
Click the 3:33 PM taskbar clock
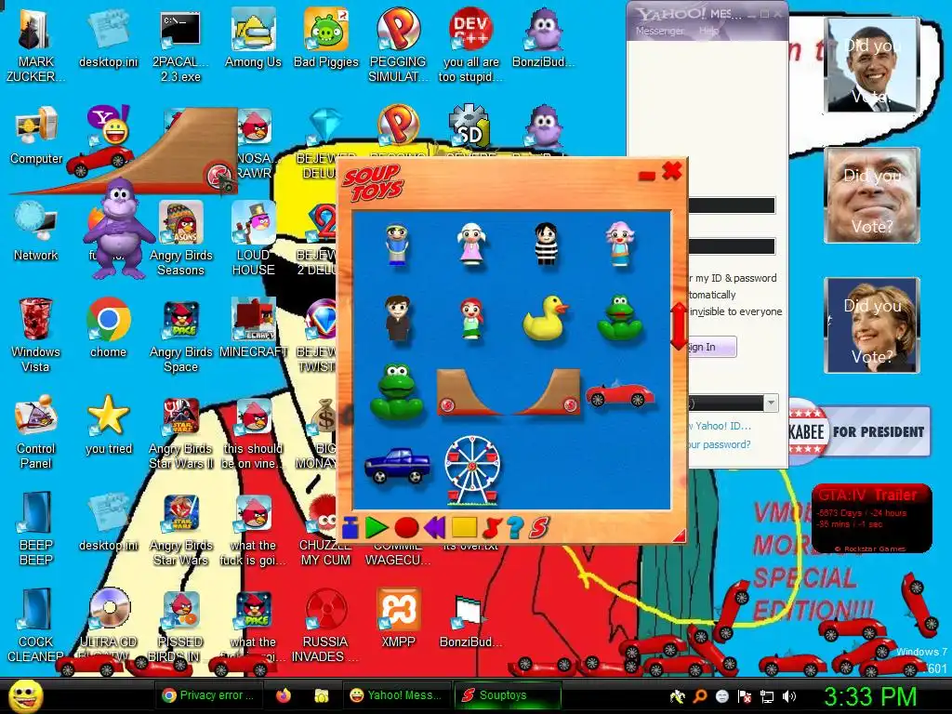[870, 696]
